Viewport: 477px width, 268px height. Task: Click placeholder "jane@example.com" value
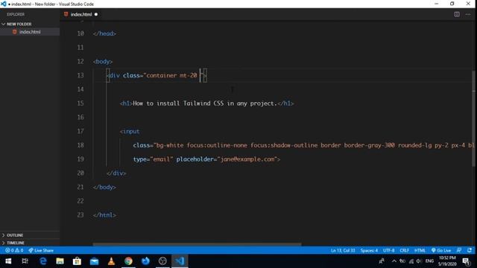point(247,159)
